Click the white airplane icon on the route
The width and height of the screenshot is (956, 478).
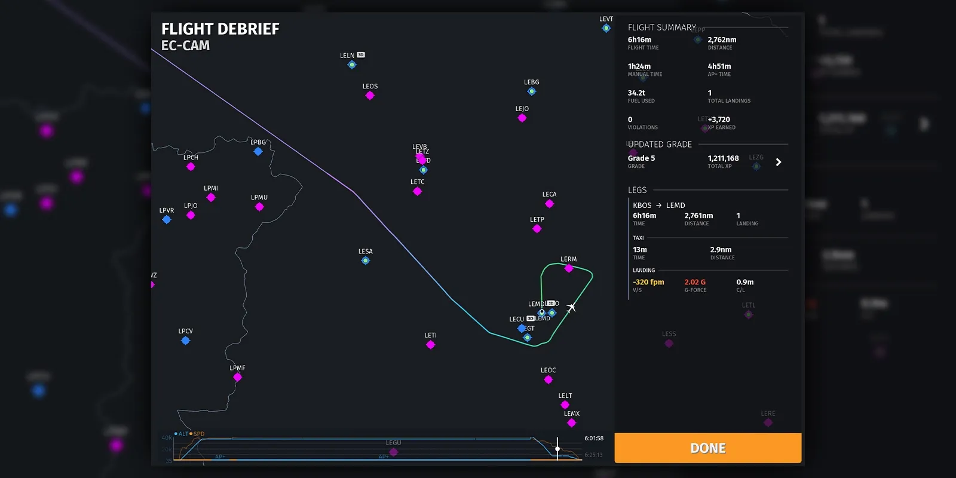(x=571, y=307)
